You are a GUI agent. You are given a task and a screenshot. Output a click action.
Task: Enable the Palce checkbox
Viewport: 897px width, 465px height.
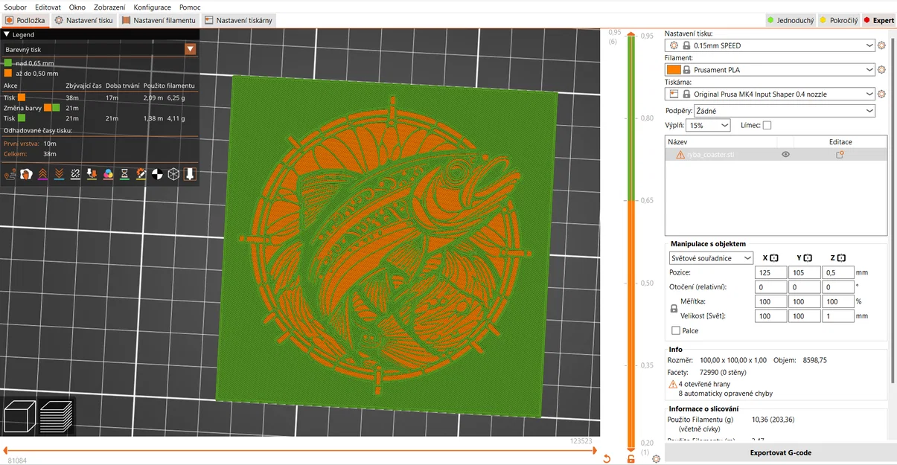676,330
